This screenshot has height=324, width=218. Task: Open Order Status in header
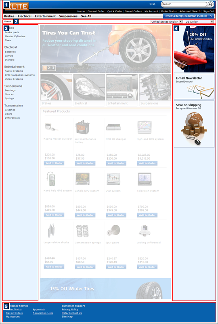click(169, 11)
